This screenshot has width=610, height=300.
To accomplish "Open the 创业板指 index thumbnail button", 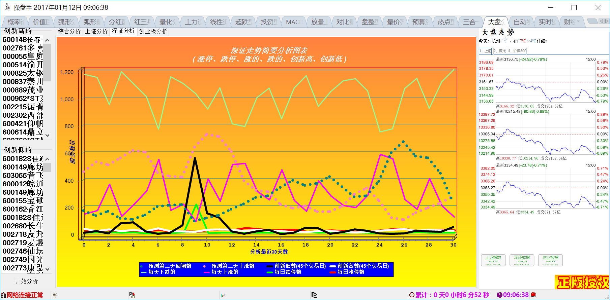I will pos(551,260).
